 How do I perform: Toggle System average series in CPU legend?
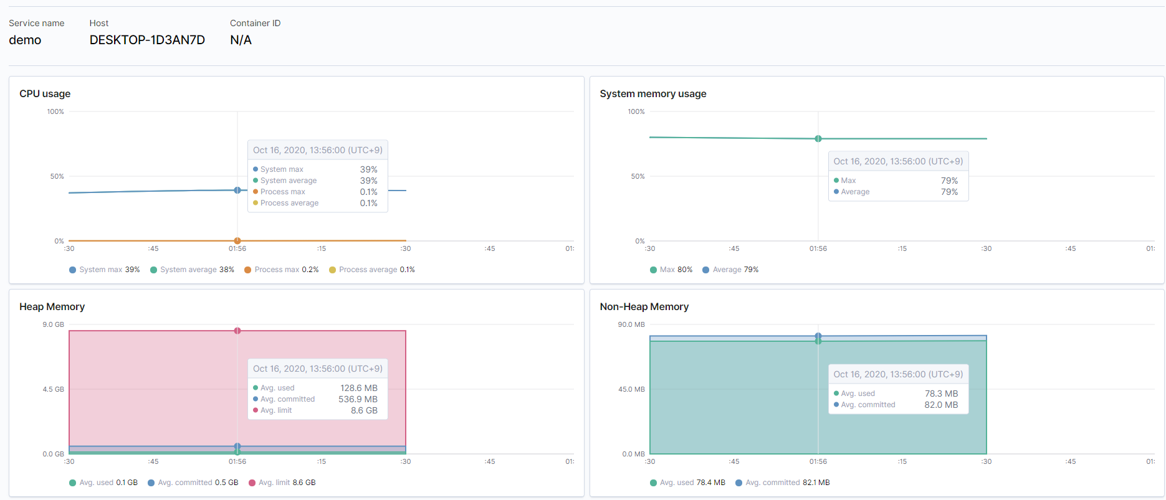click(x=192, y=270)
